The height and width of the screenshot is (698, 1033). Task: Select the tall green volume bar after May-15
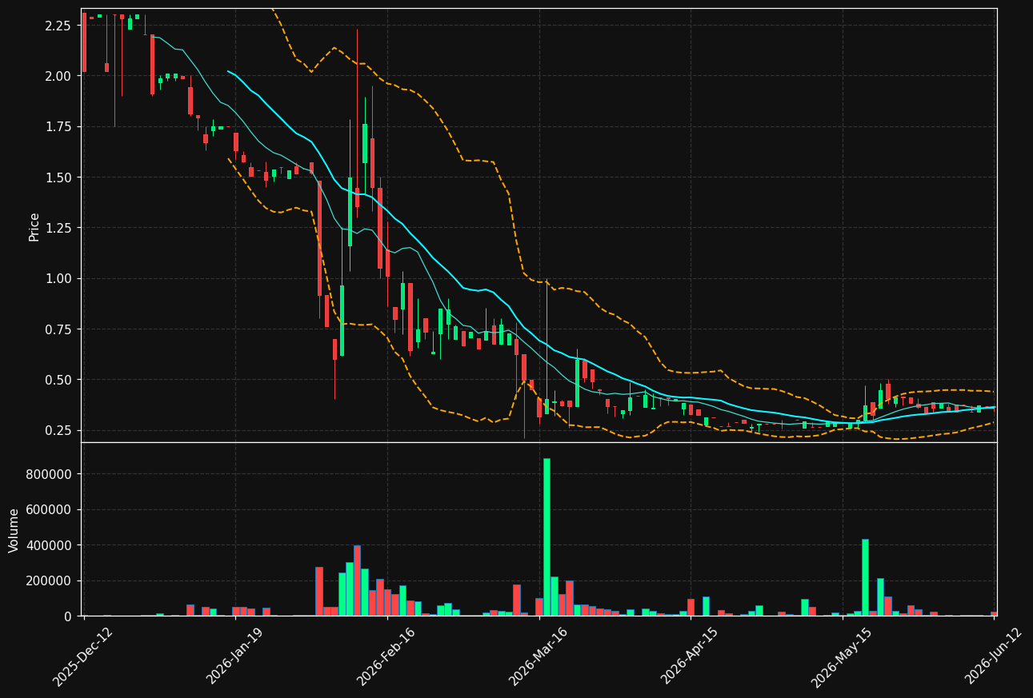point(865,578)
